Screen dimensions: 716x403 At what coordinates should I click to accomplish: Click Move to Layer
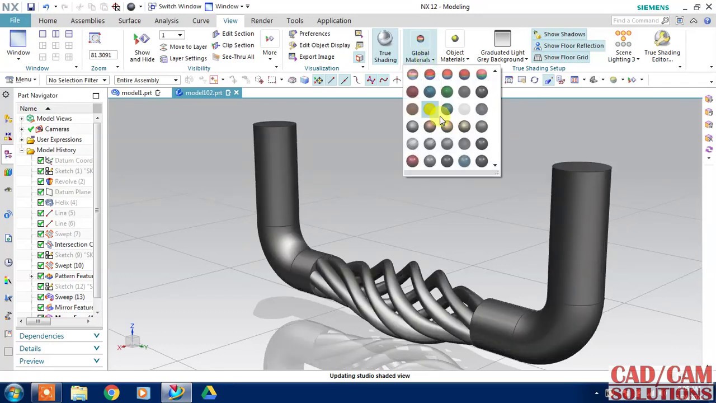[183, 47]
